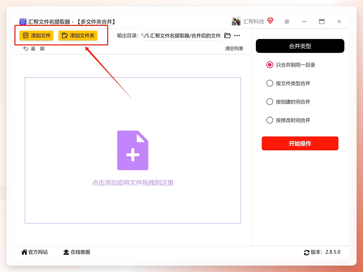The height and width of the screenshot is (272, 363).
Task: Click the 汇帮文件名提取器 app logo icon
Action: click(23, 22)
